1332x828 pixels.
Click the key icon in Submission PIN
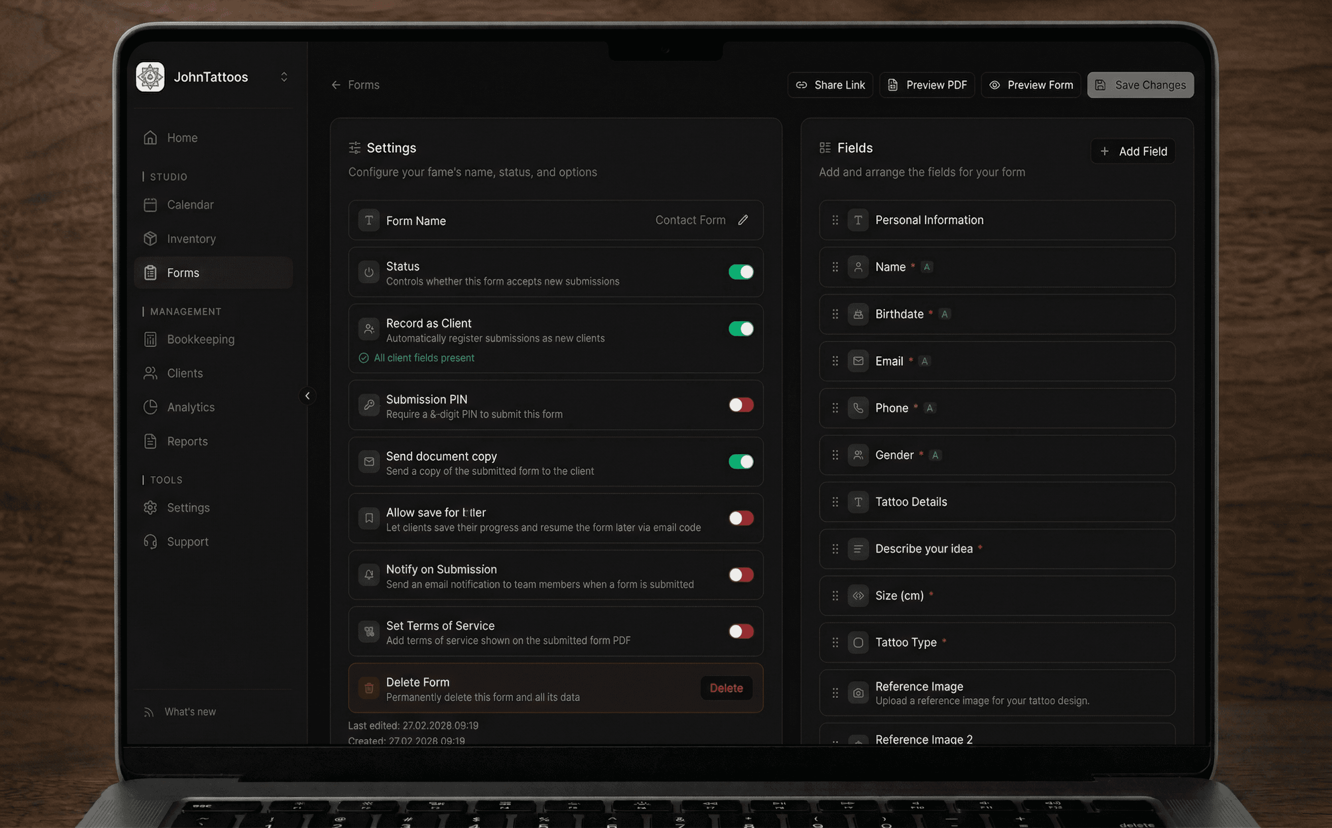369,405
